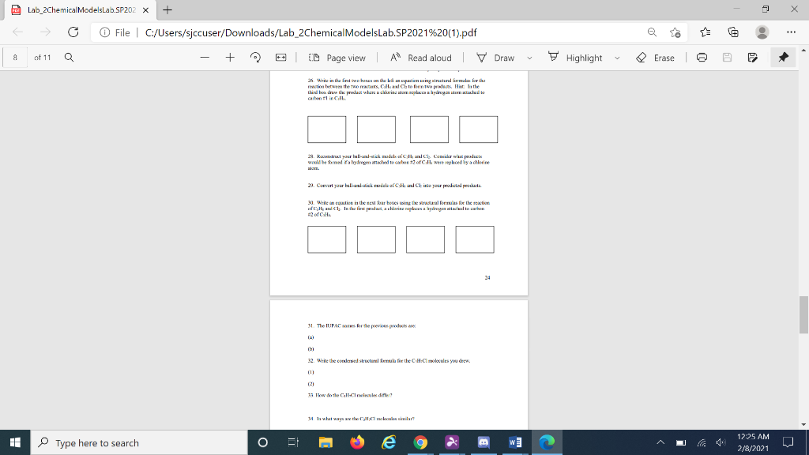This screenshot has width=809, height=455.
Task: Open Collections panel
Action: 733,32
